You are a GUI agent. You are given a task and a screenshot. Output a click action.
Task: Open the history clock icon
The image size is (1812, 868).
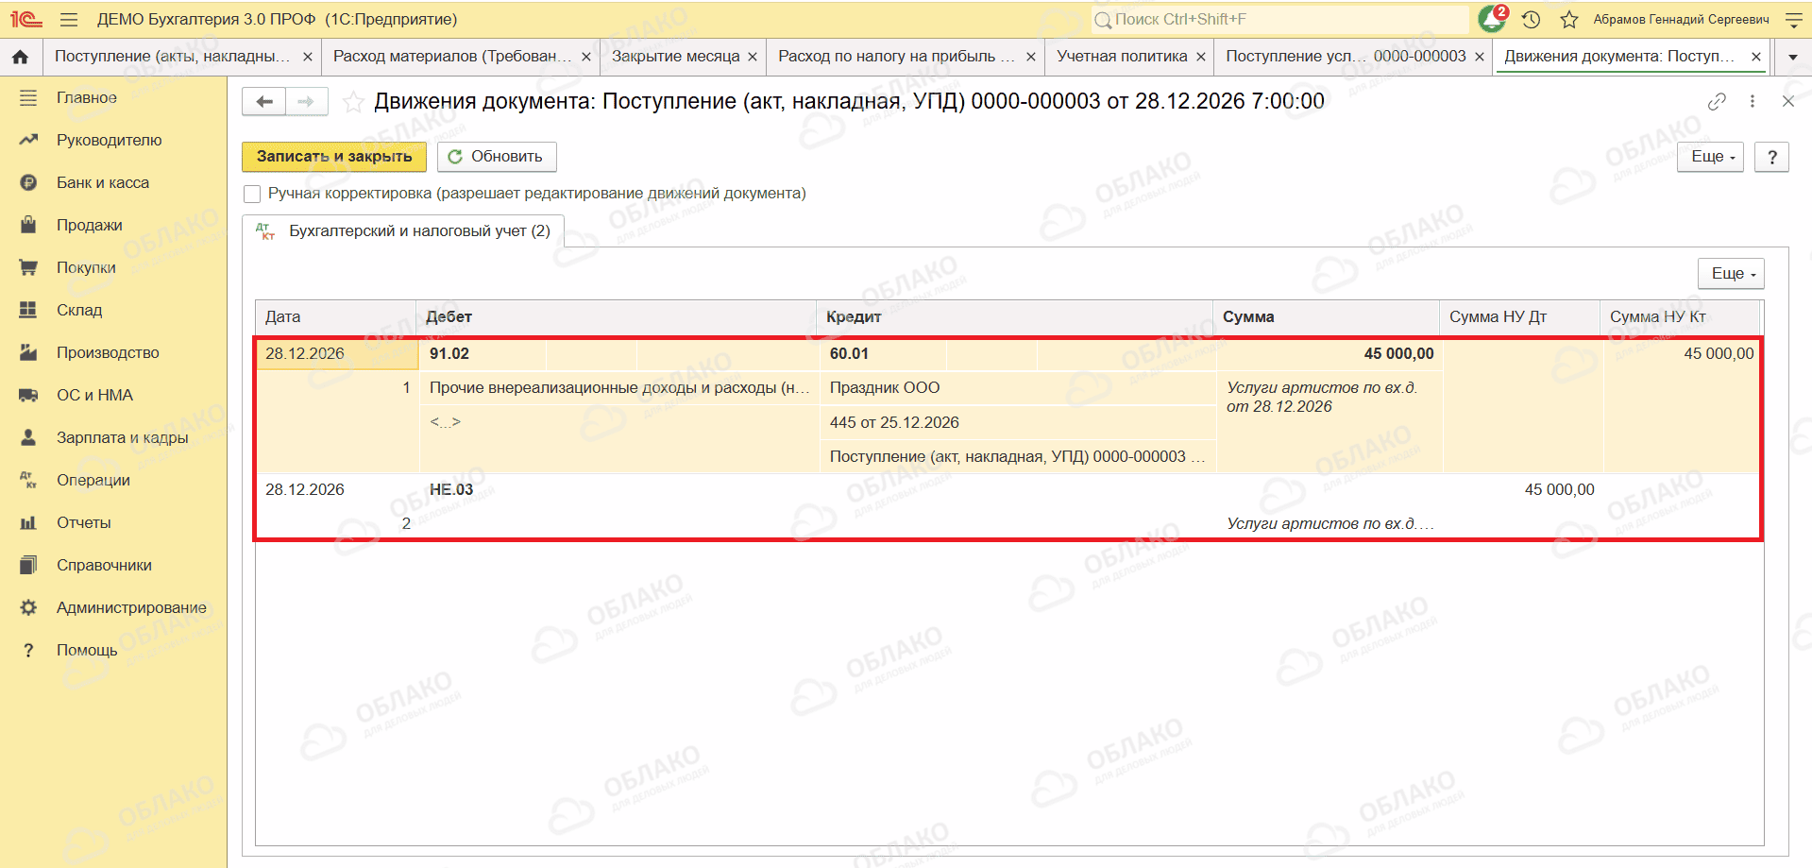(1532, 19)
